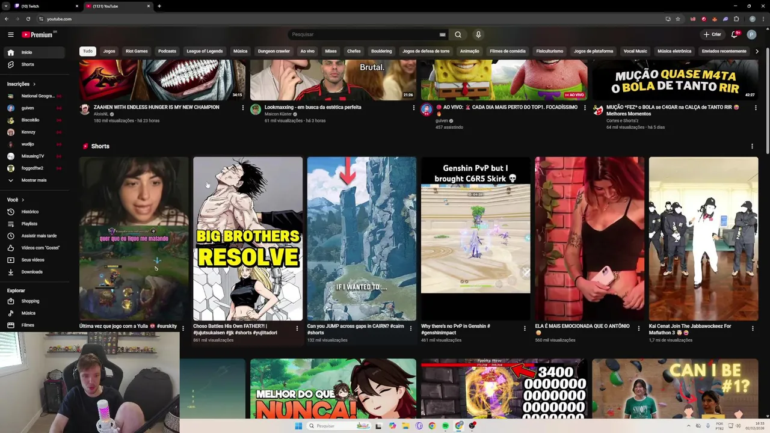Screen dimensions: 770x433
Task: Go back using the browser back arrow
Action: coord(7,19)
